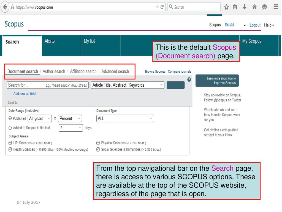Image resolution: width=282 pixels, height=212 pixels.
Task: Open the My Scopus tab
Action: click(x=259, y=45)
